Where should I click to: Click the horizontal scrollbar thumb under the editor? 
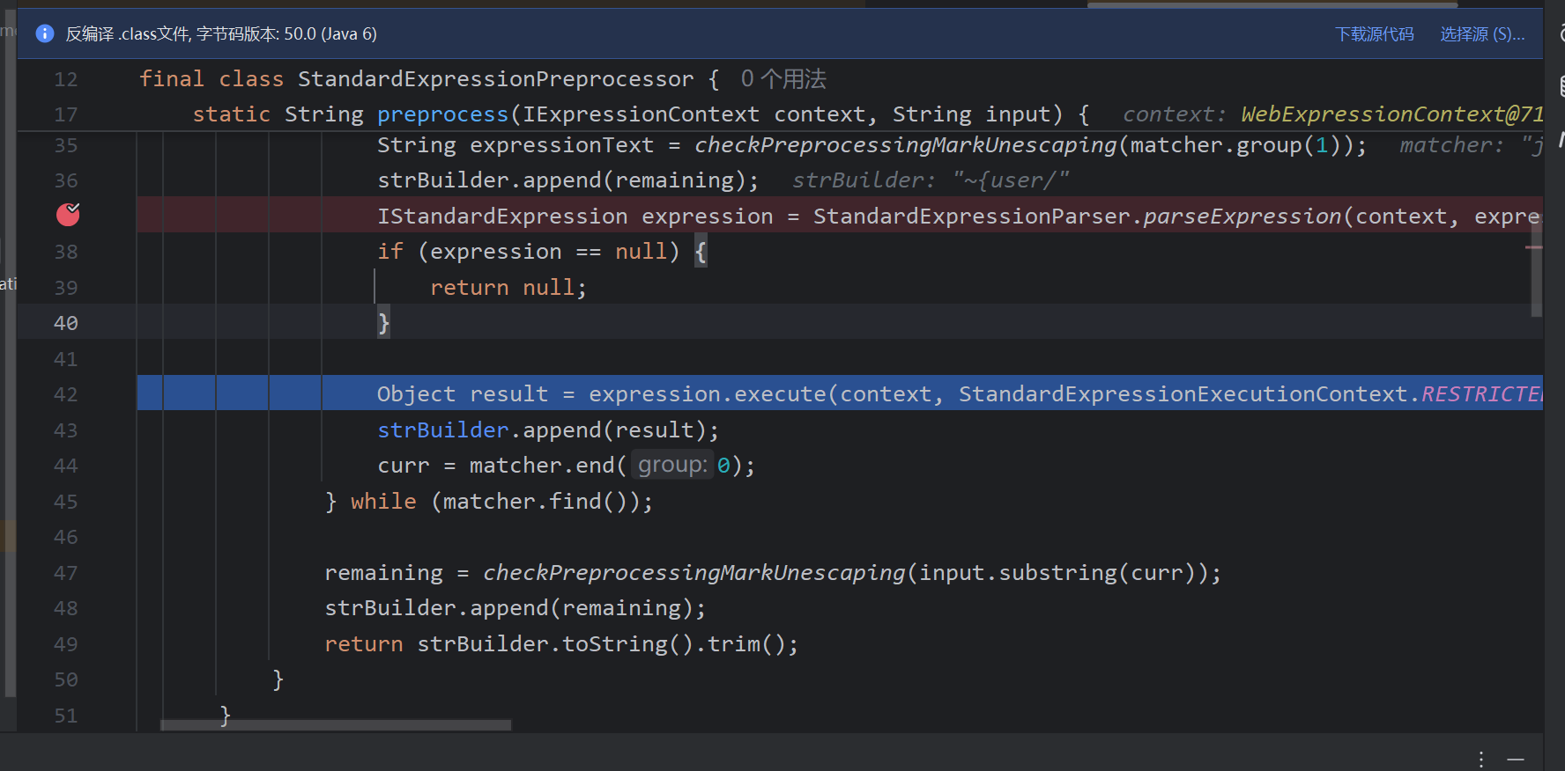336,725
